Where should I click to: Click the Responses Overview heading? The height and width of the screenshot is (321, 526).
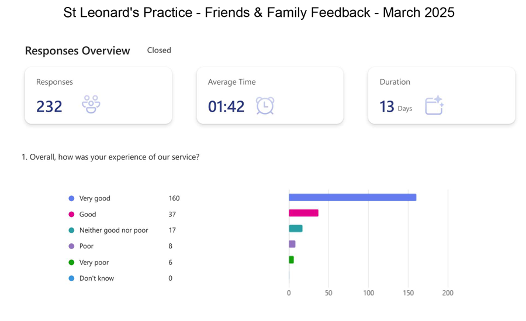pyautogui.click(x=78, y=51)
